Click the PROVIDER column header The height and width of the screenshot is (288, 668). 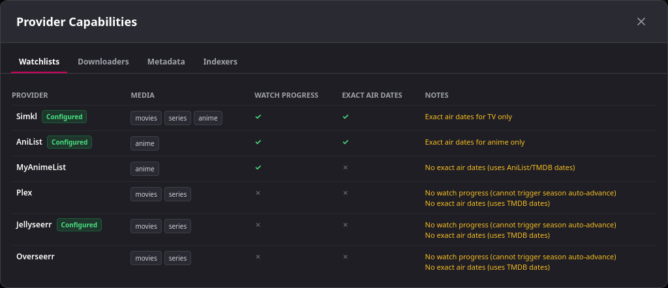pos(30,95)
